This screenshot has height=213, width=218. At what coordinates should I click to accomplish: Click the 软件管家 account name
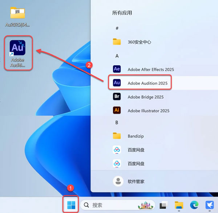tap(136, 181)
